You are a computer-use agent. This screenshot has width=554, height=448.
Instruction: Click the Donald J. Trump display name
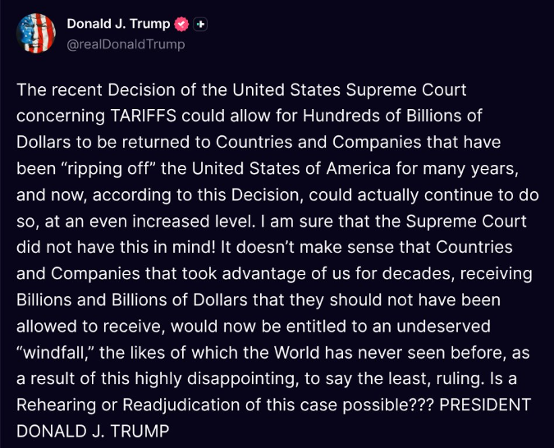[118, 25]
